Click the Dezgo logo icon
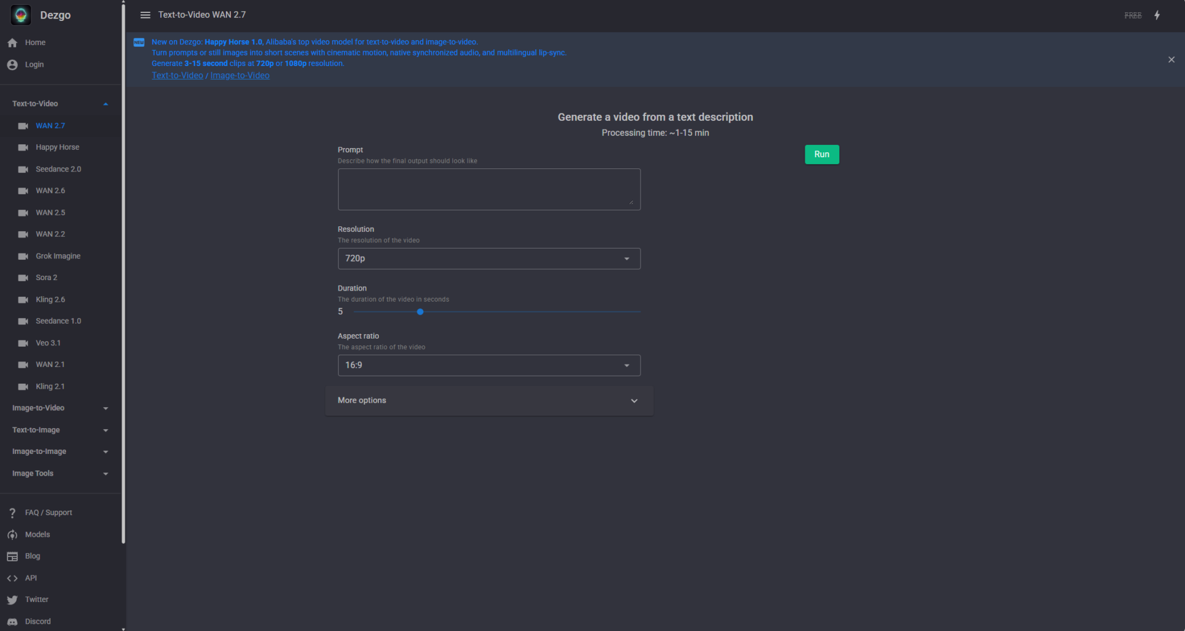Image resolution: width=1185 pixels, height=631 pixels. point(21,15)
